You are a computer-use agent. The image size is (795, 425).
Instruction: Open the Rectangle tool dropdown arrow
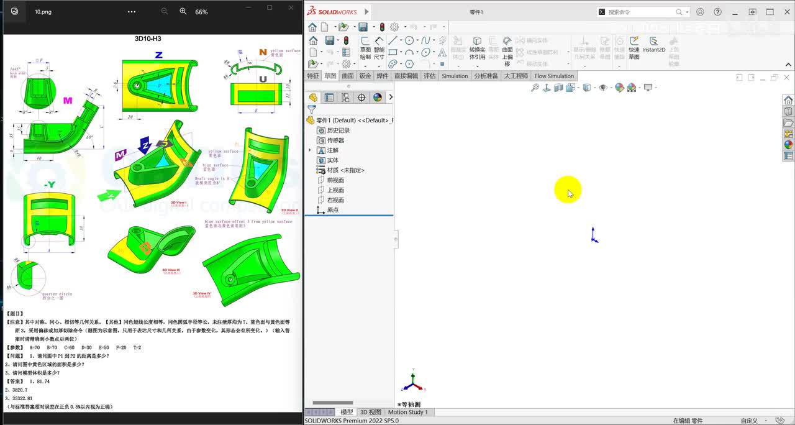click(401, 52)
